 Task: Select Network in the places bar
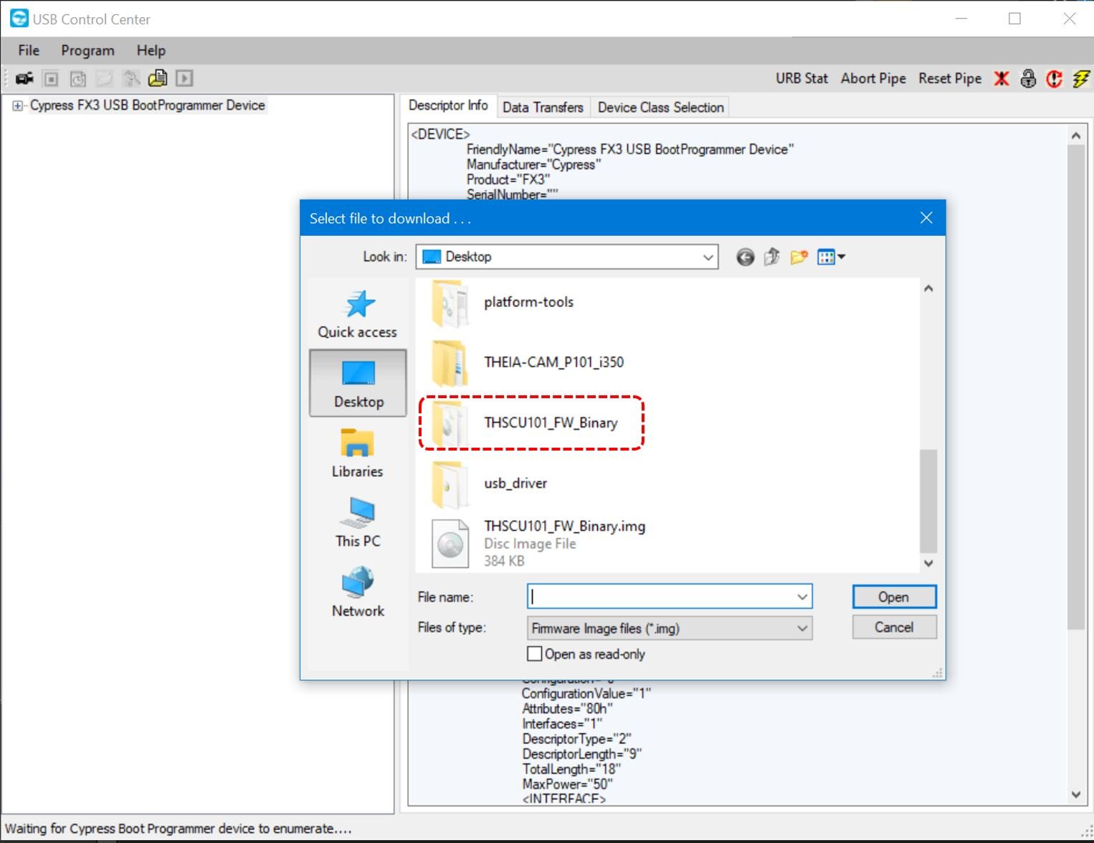click(x=358, y=593)
